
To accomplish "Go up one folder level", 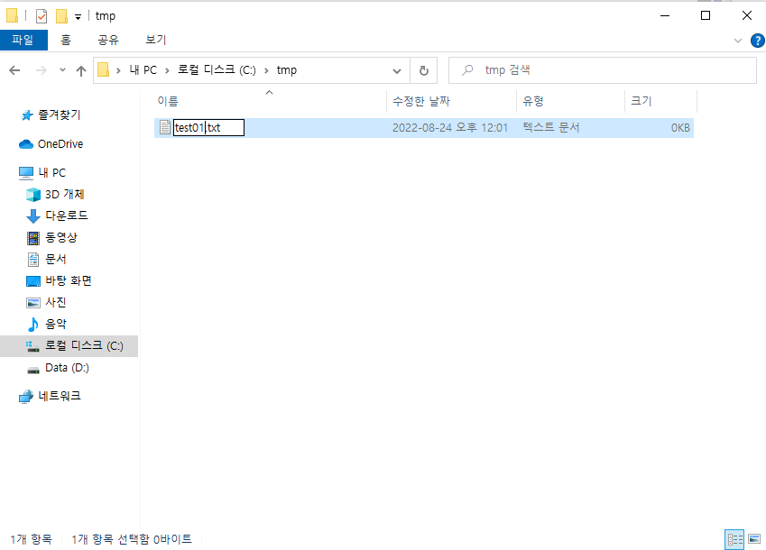I will pos(81,70).
